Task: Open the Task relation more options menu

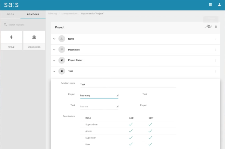Action: pyautogui.click(x=216, y=71)
